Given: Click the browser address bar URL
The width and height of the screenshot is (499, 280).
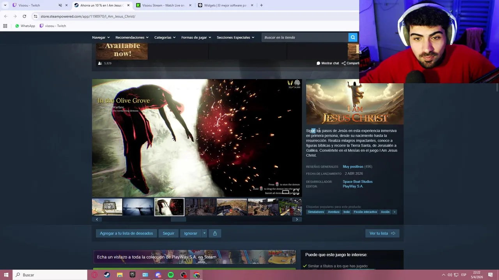Looking at the screenshot, I should coord(88,16).
